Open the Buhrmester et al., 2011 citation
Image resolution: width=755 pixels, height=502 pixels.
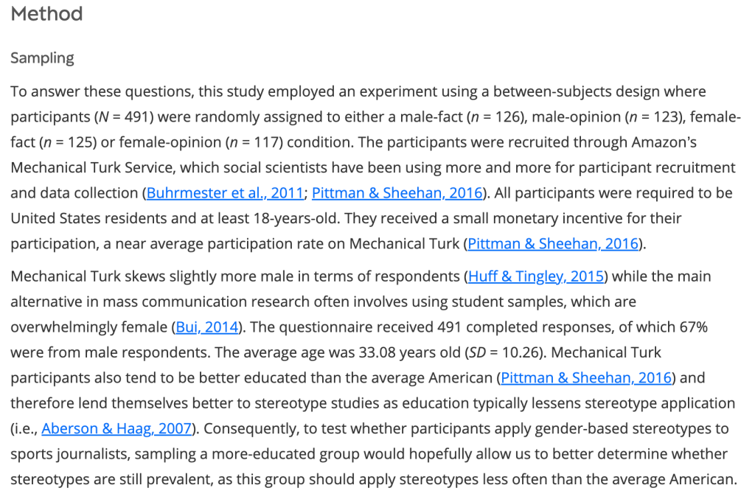pos(225,193)
